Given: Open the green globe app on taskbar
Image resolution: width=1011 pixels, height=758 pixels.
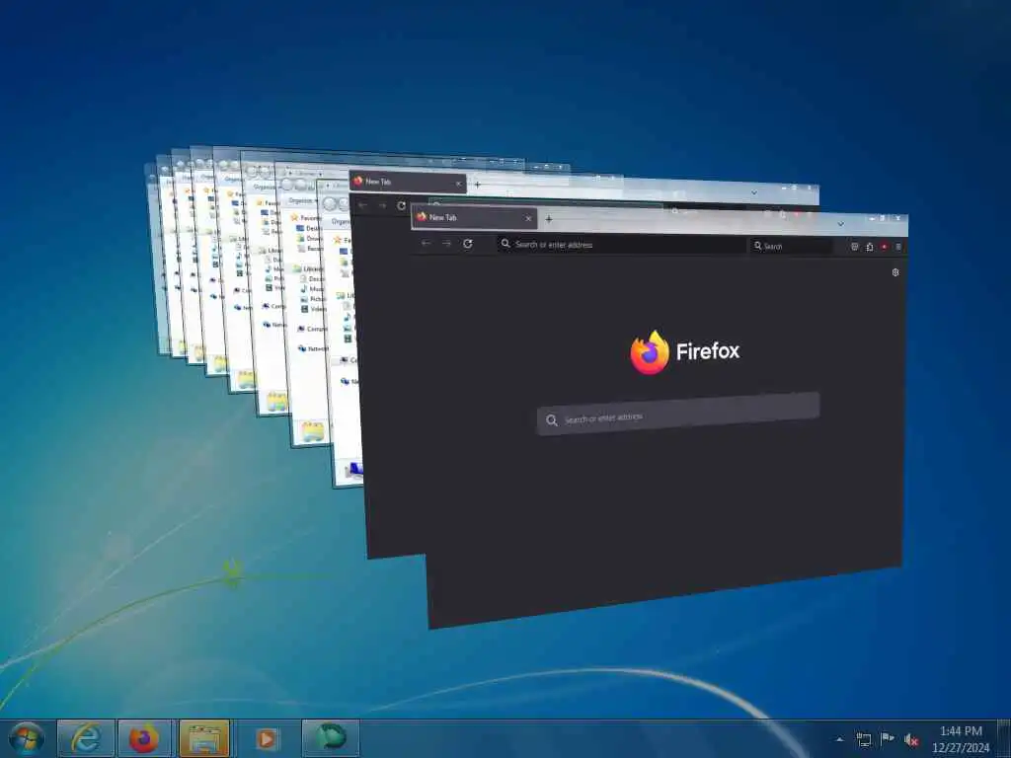Looking at the screenshot, I should point(331,738).
